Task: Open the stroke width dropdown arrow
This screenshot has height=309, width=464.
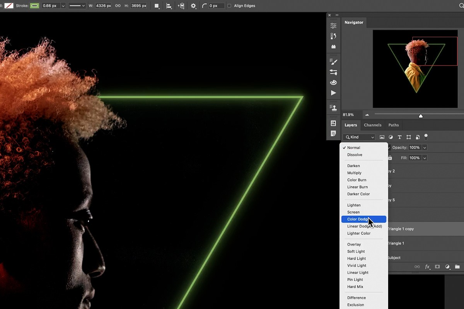Action: point(63,6)
